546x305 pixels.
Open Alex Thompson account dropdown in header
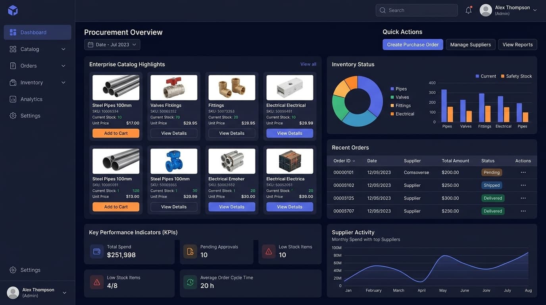535,10
